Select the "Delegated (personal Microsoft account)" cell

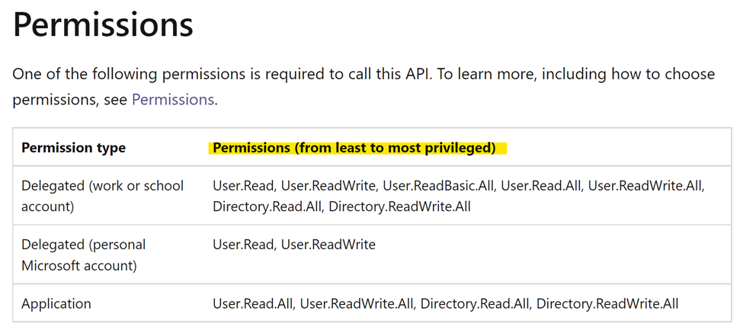click(x=84, y=255)
